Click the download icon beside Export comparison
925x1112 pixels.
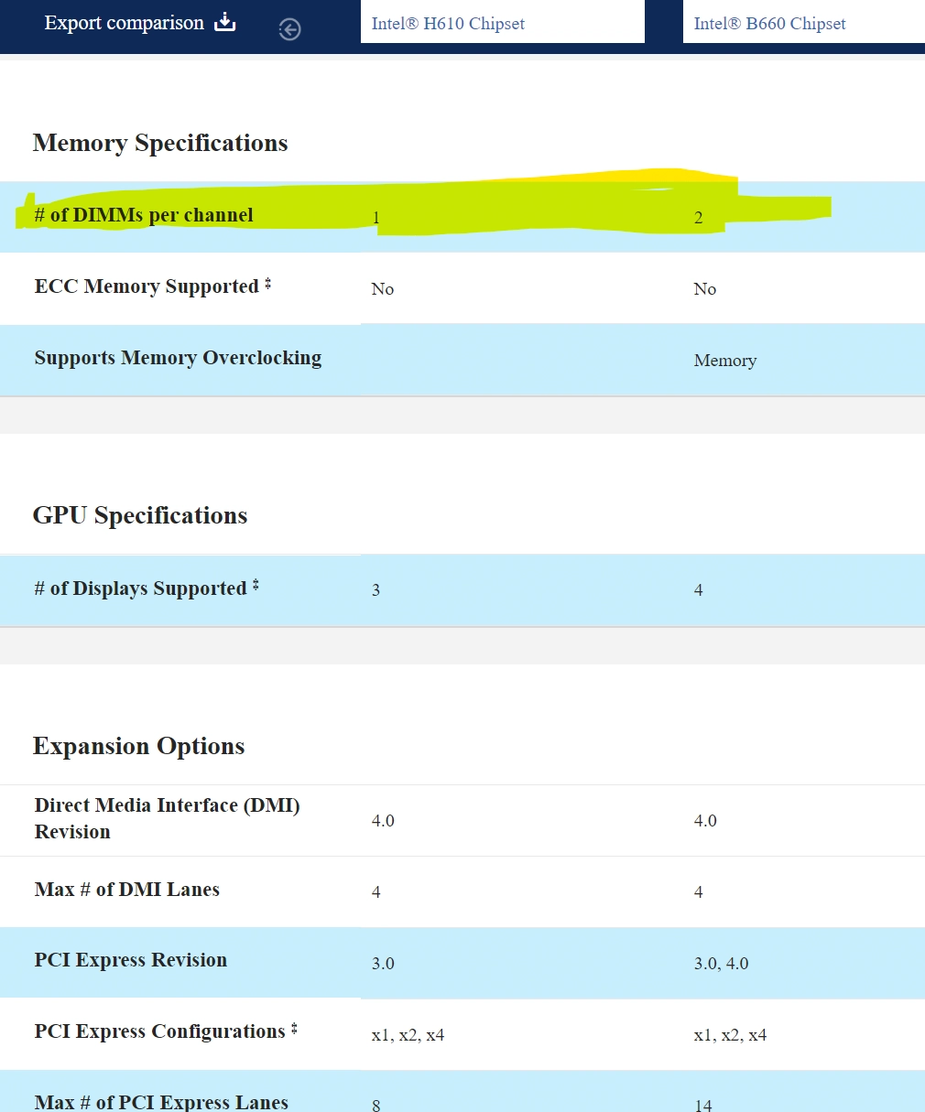click(x=224, y=23)
